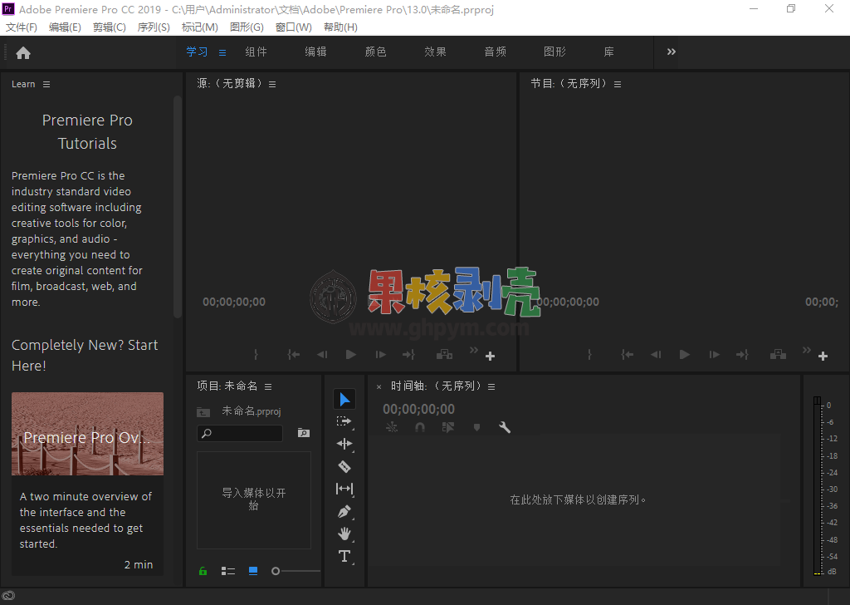
Task: Step forward one frame in Program monitor
Action: (x=715, y=354)
